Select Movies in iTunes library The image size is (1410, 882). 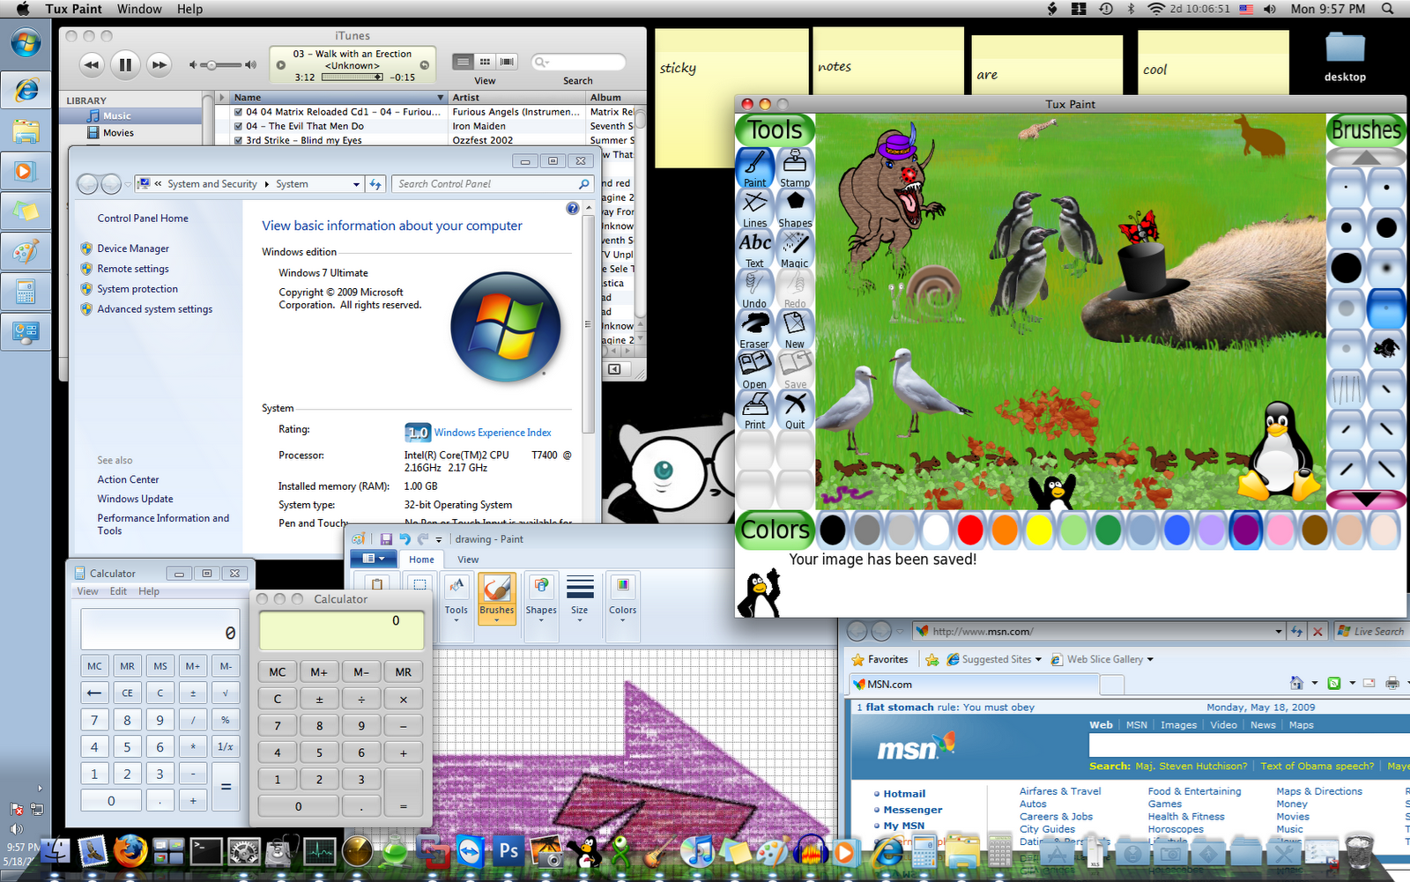[x=117, y=133]
